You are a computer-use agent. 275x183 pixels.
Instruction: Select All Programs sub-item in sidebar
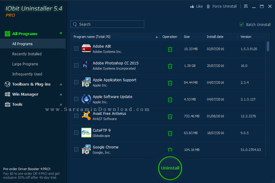pyautogui.click(x=33, y=44)
